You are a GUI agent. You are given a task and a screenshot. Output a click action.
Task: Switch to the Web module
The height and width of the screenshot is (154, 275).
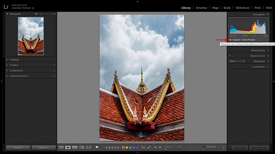click(x=269, y=8)
